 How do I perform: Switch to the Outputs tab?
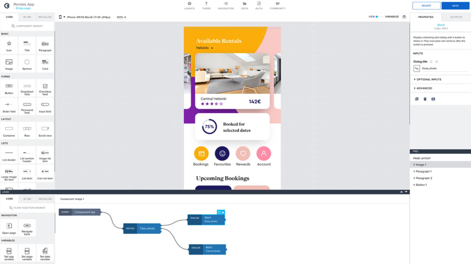[x=456, y=17]
